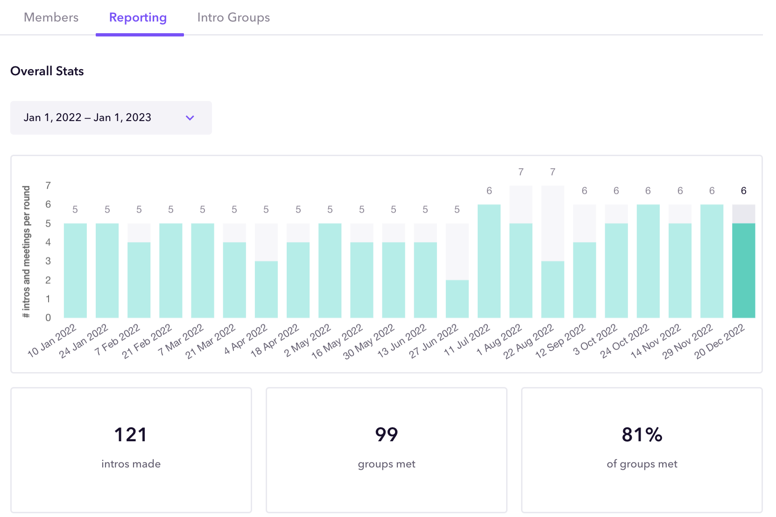Screen dimensions: 776x517
Task: Click the 7 Feb 2022 bar
Action: (139, 271)
